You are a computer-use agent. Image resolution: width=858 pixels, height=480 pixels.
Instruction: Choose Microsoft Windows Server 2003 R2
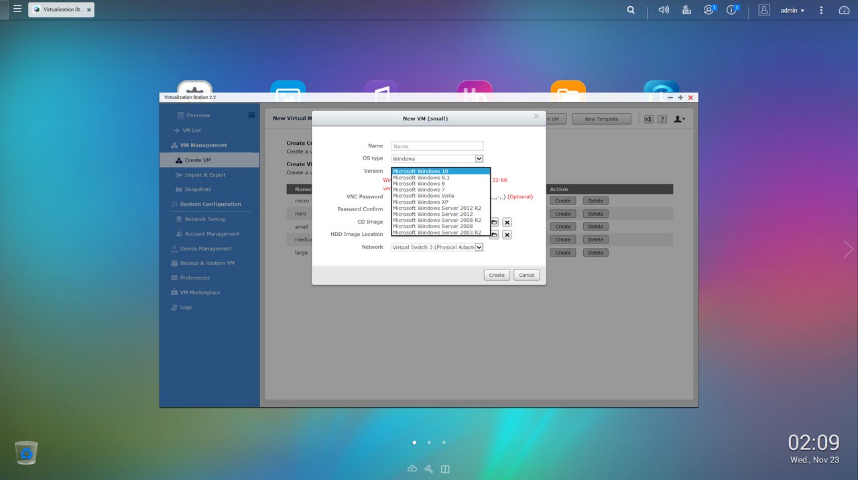pyautogui.click(x=441, y=233)
